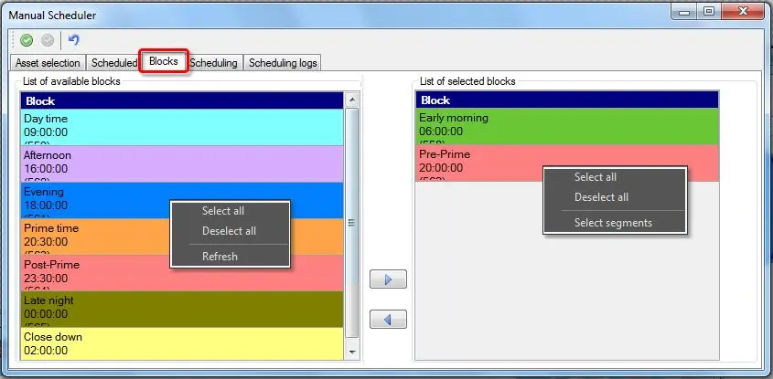
Task: Maximize the Manual Scheduler window
Action: [x=709, y=12]
